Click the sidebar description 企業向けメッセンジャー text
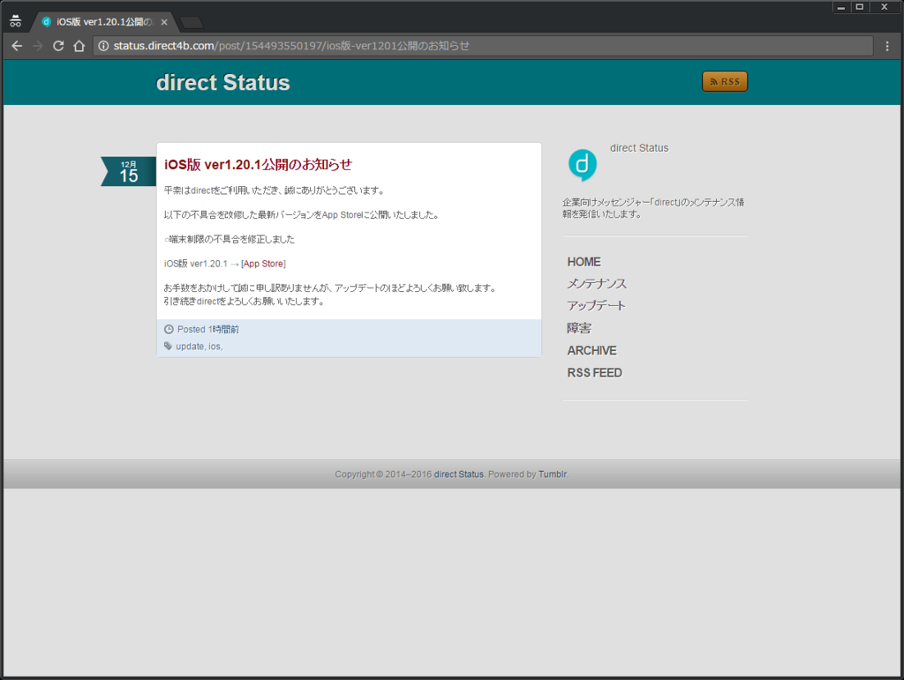 (653, 208)
